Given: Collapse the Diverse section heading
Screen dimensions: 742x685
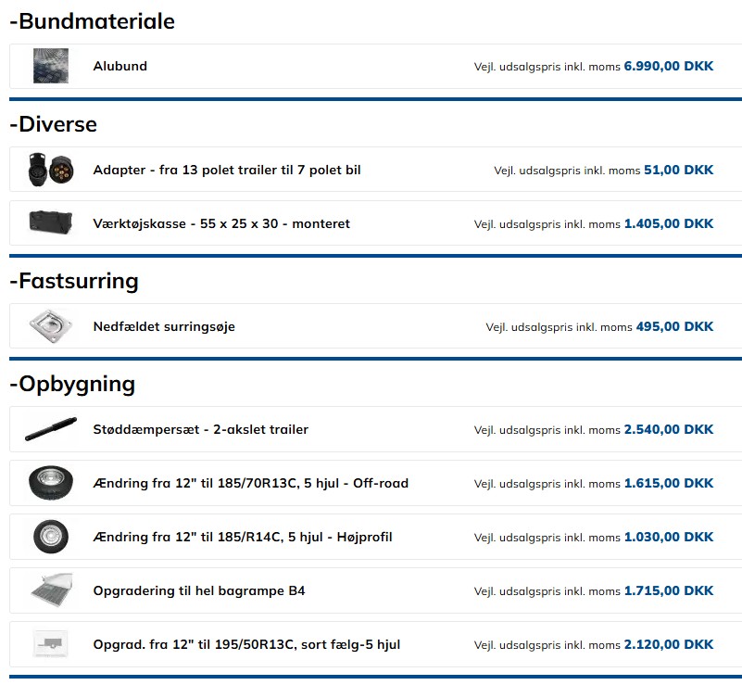Looking at the screenshot, I should coord(53,124).
